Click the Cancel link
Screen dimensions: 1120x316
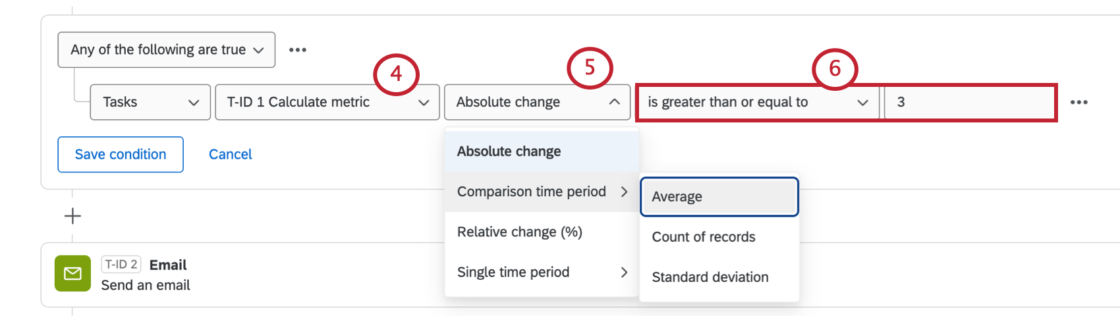click(231, 155)
